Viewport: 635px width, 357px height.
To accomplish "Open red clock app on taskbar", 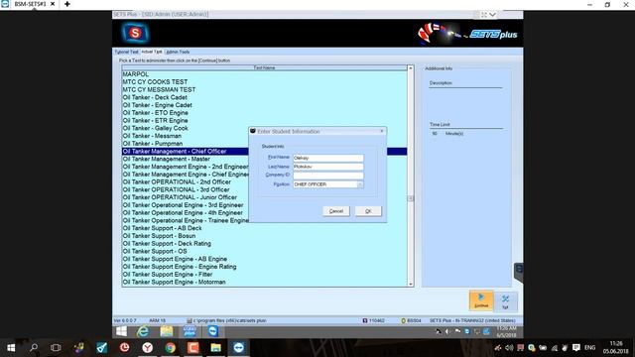I will click(x=124, y=348).
